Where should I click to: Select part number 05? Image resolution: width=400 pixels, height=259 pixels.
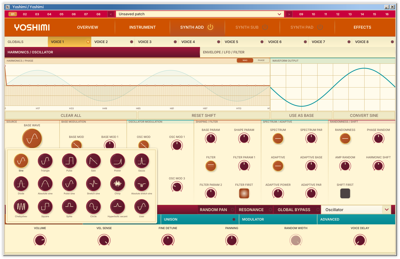61,14
